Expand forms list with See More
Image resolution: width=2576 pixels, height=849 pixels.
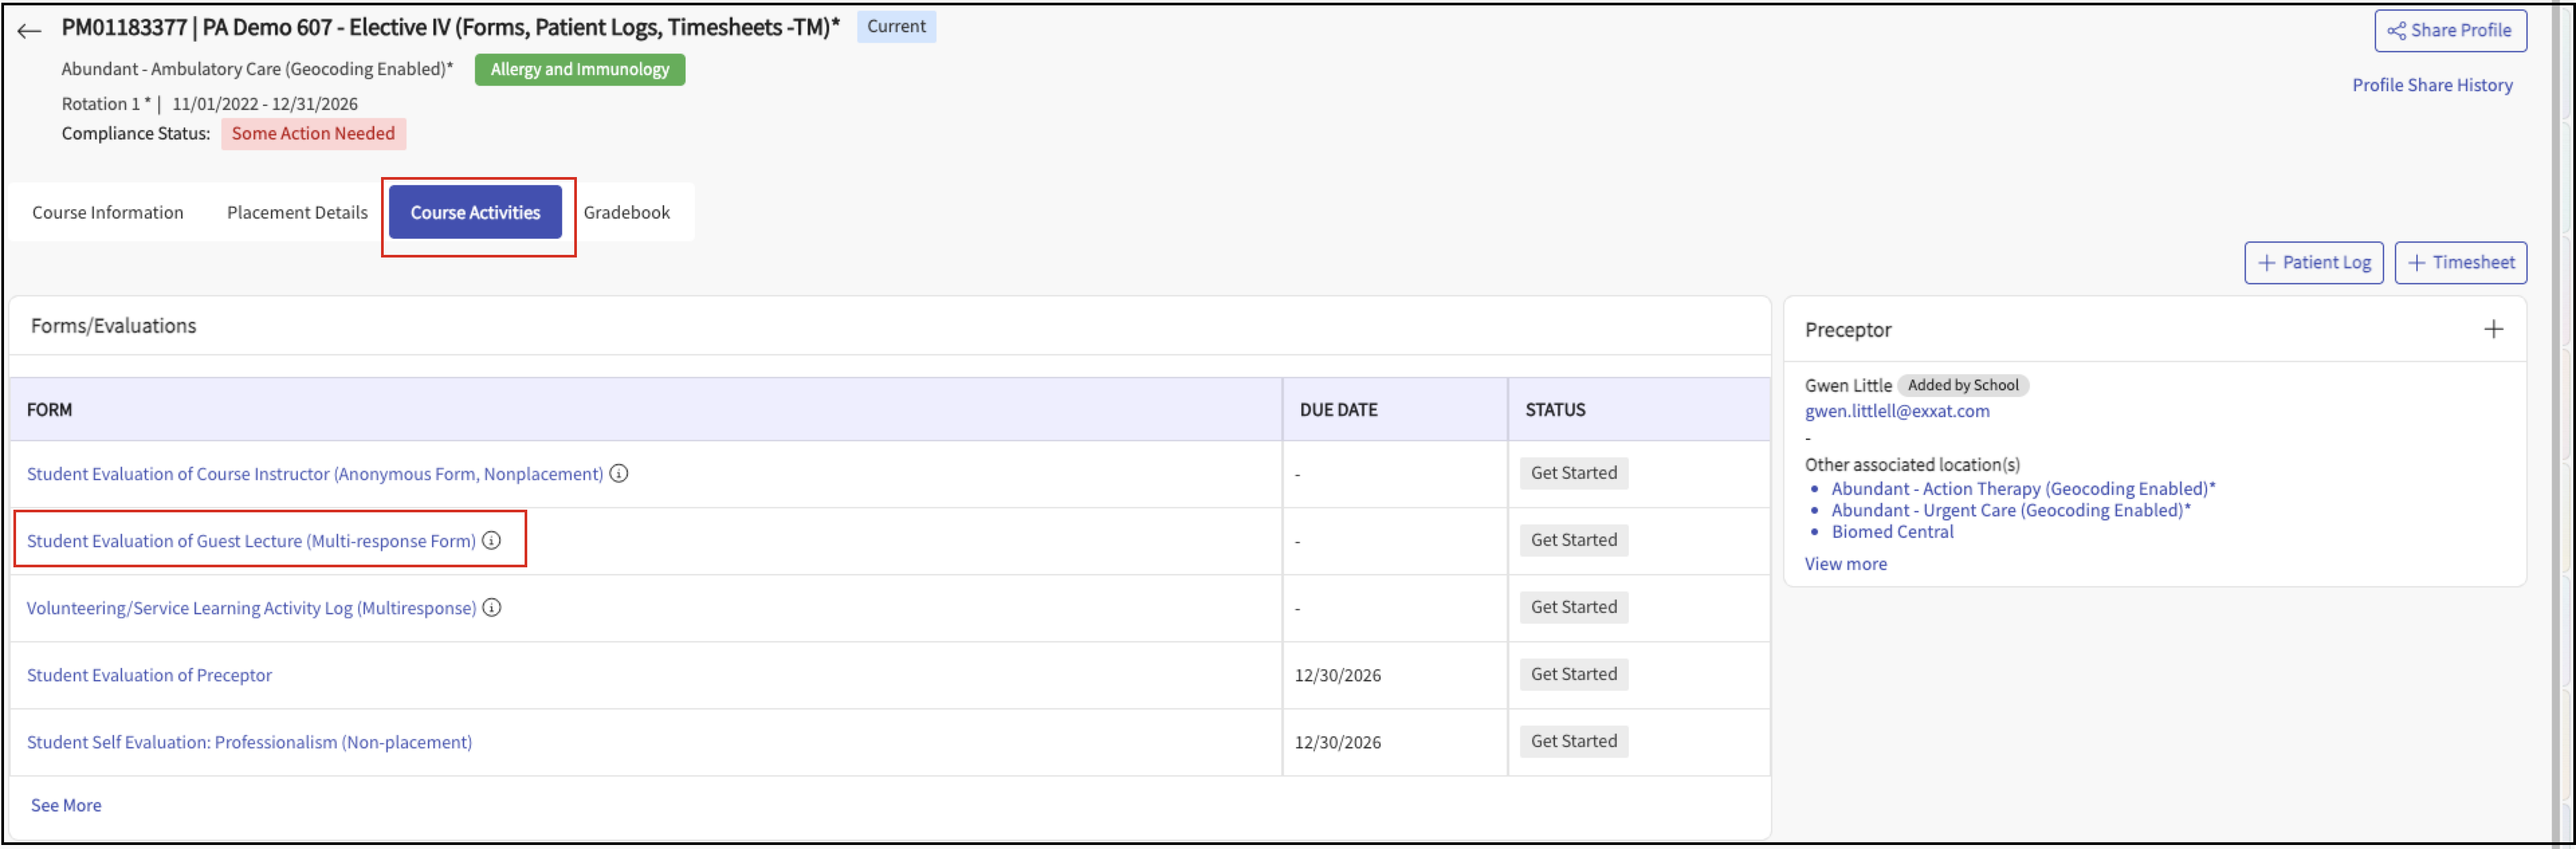66,805
